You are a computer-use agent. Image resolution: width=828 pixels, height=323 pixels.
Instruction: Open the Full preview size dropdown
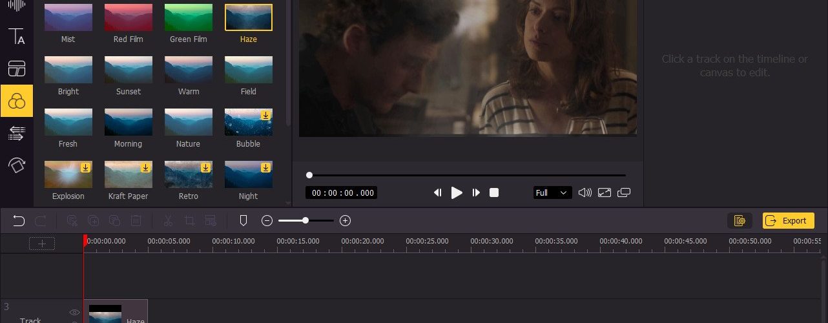[552, 193]
